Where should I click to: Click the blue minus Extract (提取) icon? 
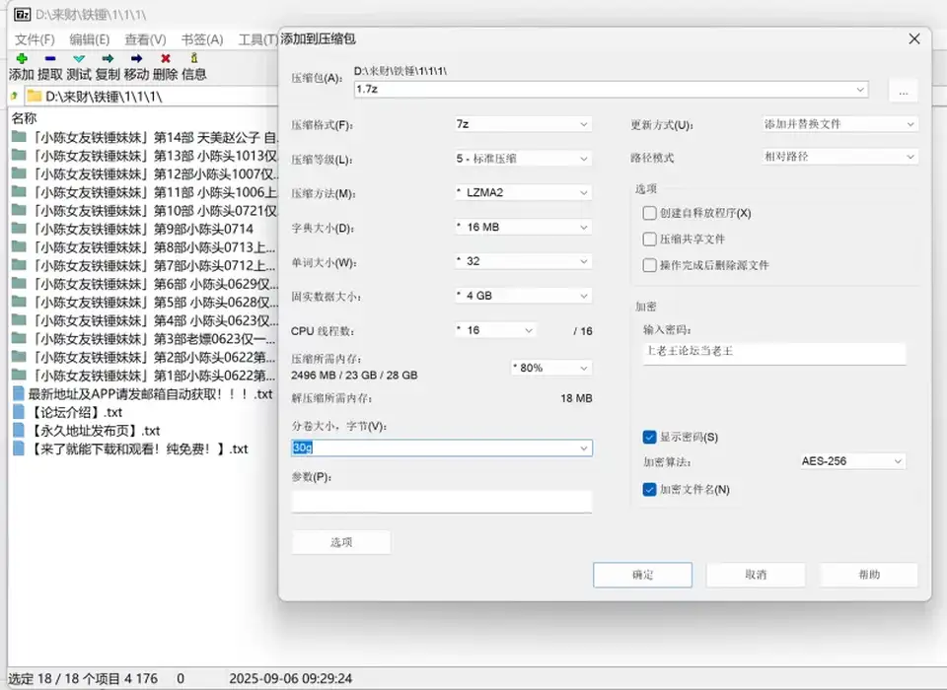point(50,58)
